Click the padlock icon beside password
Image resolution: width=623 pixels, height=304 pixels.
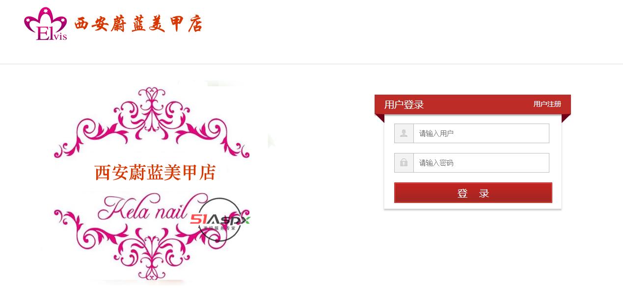(x=404, y=163)
